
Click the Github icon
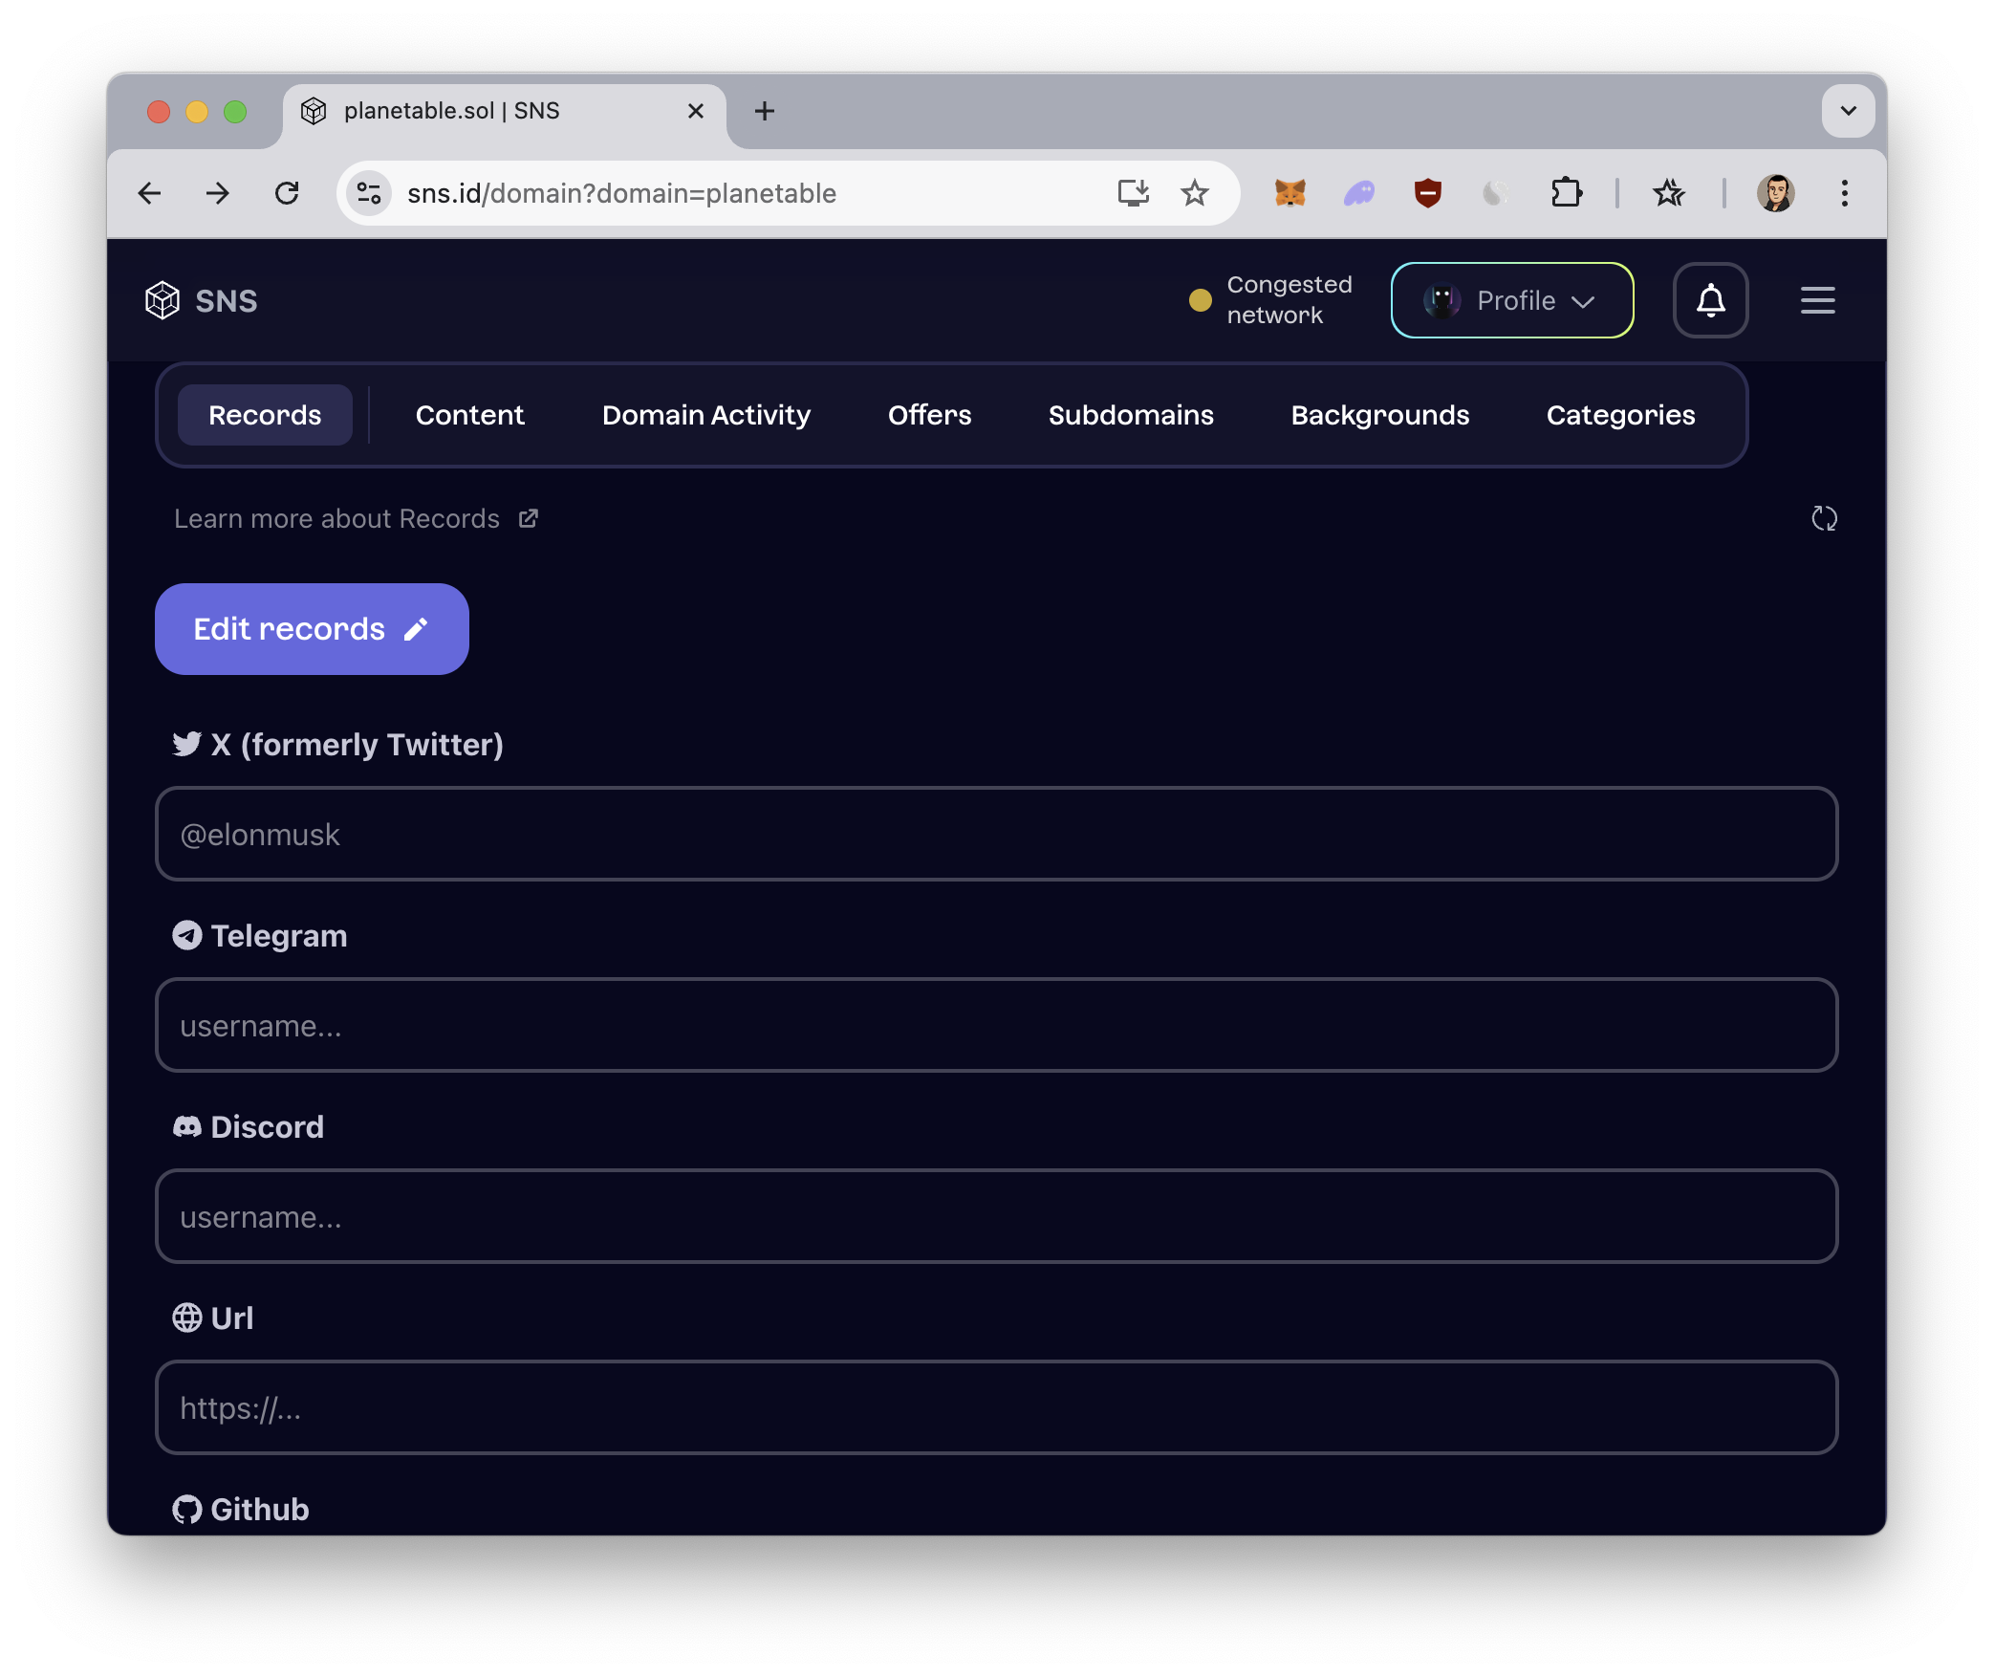(x=186, y=1508)
